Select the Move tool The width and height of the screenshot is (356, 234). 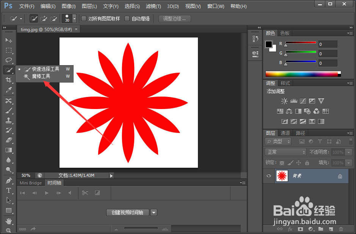tap(9, 40)
